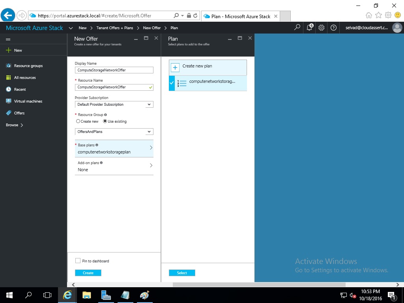This screenshot has height=303, width=404.
Task: Open the Microsoft Azure Stack dropdown chevron
Action: pyautogui.click(x=71, y=28)
